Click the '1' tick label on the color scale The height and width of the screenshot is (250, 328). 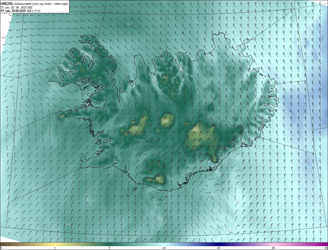[55, 248]
